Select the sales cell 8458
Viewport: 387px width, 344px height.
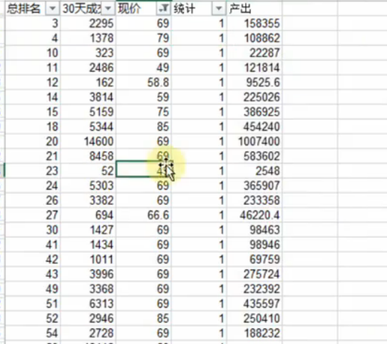pos(88,156)
